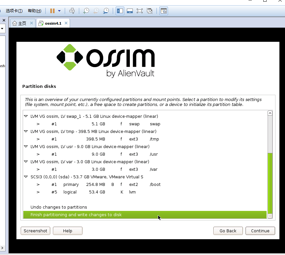The height and width of the screenshot is (255, 285).
Task: Choose Undo changes to partitions
Action: coord(145,207)
